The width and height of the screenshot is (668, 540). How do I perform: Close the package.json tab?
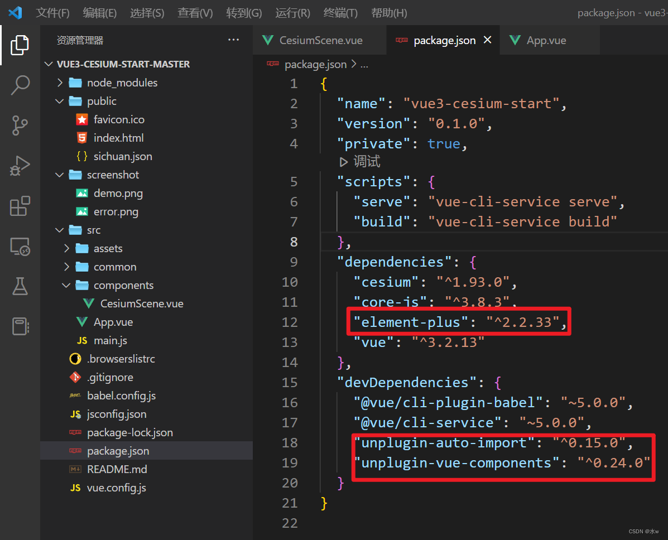487,40
